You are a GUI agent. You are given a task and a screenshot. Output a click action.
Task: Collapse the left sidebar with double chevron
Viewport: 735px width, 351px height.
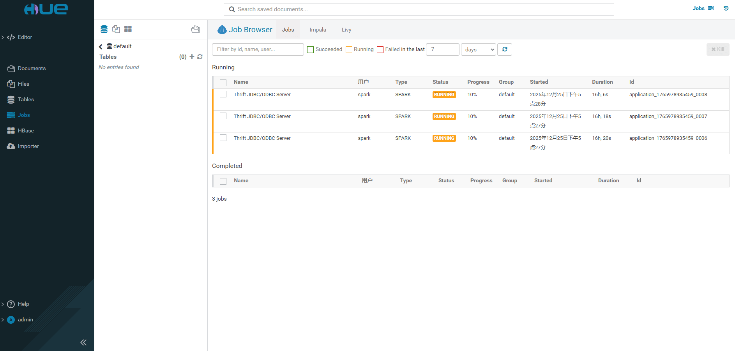click(83, 342)
